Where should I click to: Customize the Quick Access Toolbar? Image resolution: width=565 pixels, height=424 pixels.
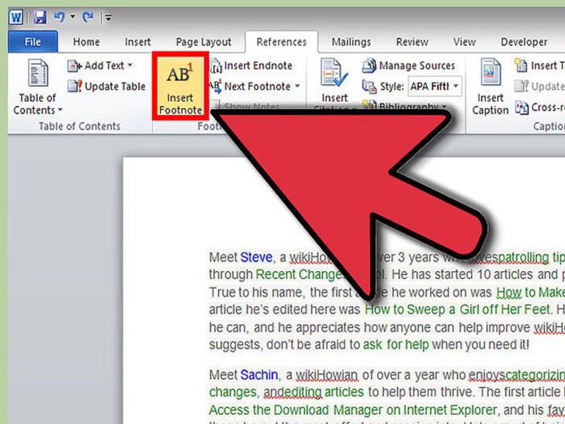point(108,17)
